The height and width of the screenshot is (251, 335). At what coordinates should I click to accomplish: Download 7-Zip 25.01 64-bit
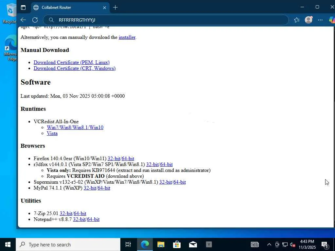pyautogui.click(x=80, y=213)
